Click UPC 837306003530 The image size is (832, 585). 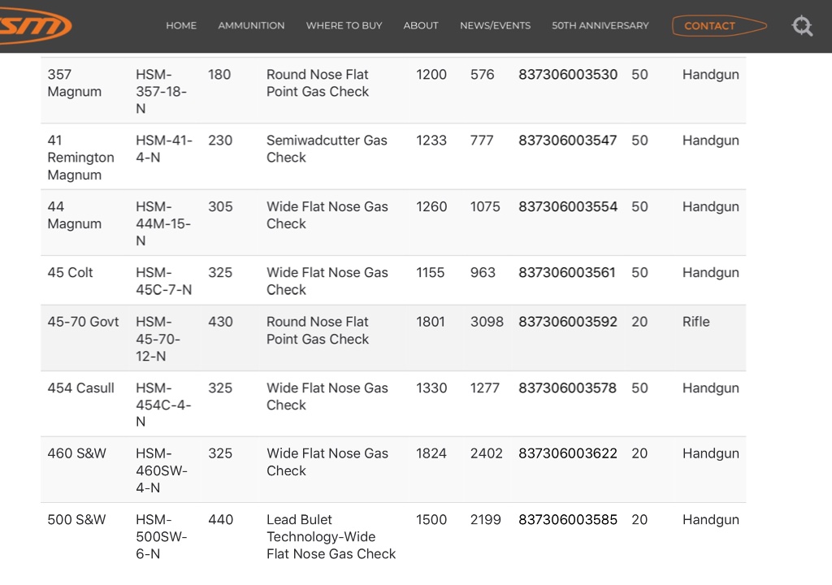[x=568, y=74]
